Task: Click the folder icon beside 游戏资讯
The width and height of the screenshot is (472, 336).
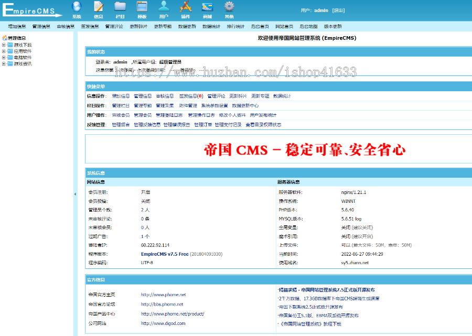Action: pos(10,64)
